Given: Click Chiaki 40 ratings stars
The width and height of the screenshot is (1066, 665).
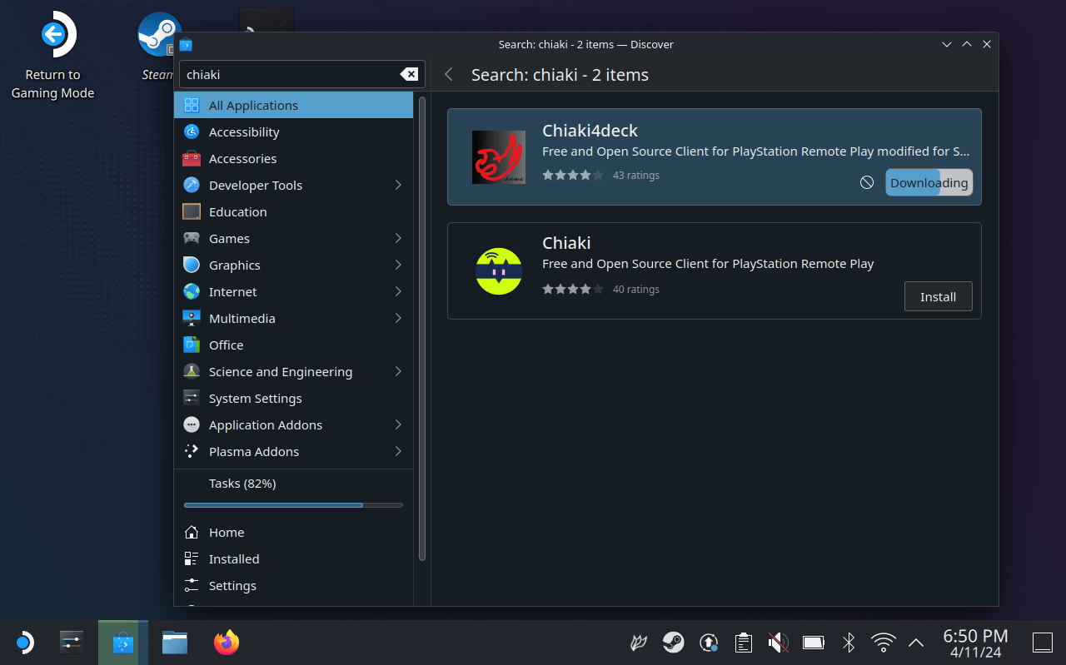Looking at the screenshot, I should pos(572,290).
